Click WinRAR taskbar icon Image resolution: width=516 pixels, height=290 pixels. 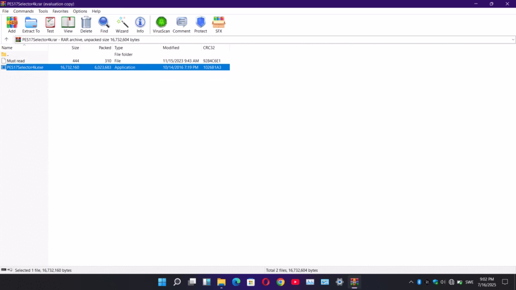point(354,282)
